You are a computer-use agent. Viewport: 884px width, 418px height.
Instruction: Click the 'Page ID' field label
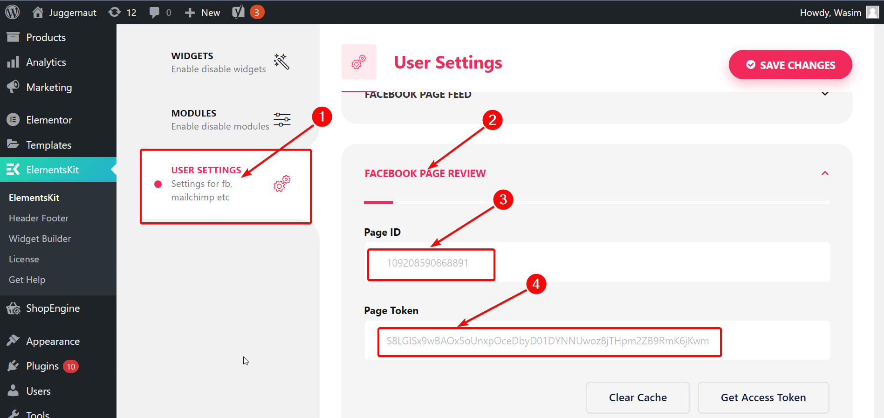pos(382,232)
